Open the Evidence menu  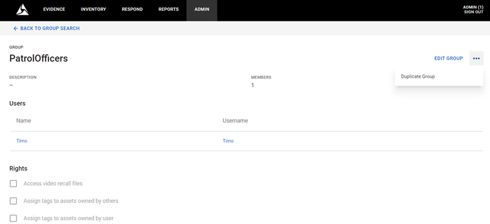[54, 9]
